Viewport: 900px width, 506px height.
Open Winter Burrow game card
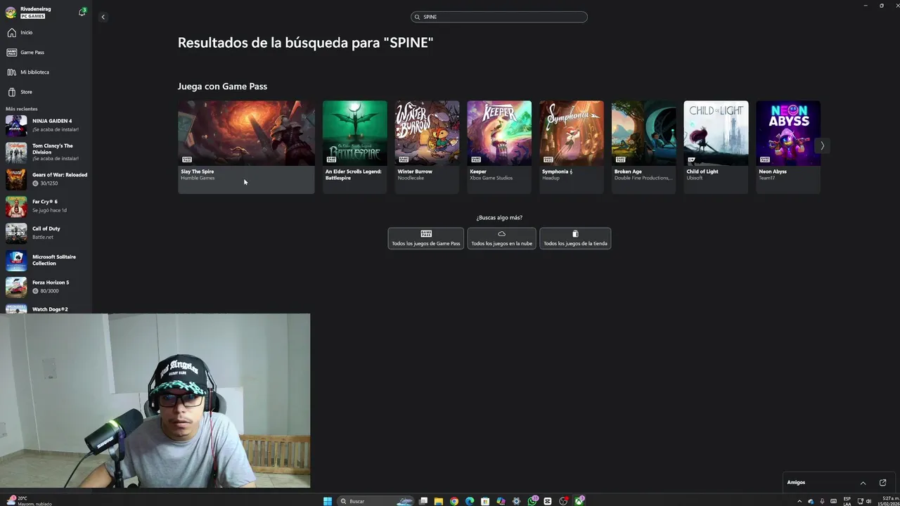pos(427,146)
